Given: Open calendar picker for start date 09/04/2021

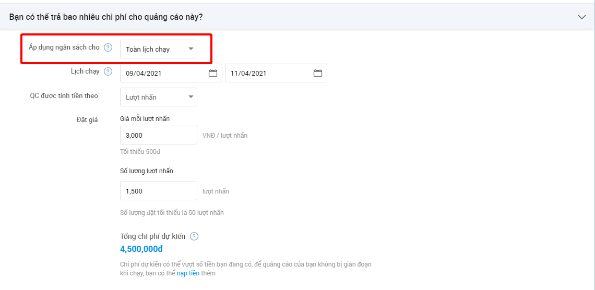Looking at the screenshot, I should click(x=213, y=73).
